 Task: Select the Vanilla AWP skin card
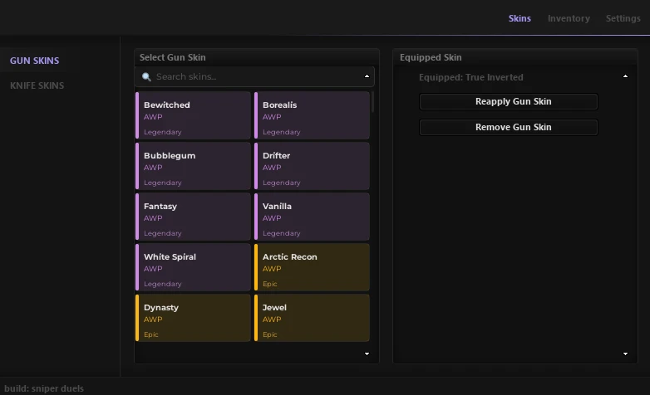pyautogui.click(x=312, y=217)
